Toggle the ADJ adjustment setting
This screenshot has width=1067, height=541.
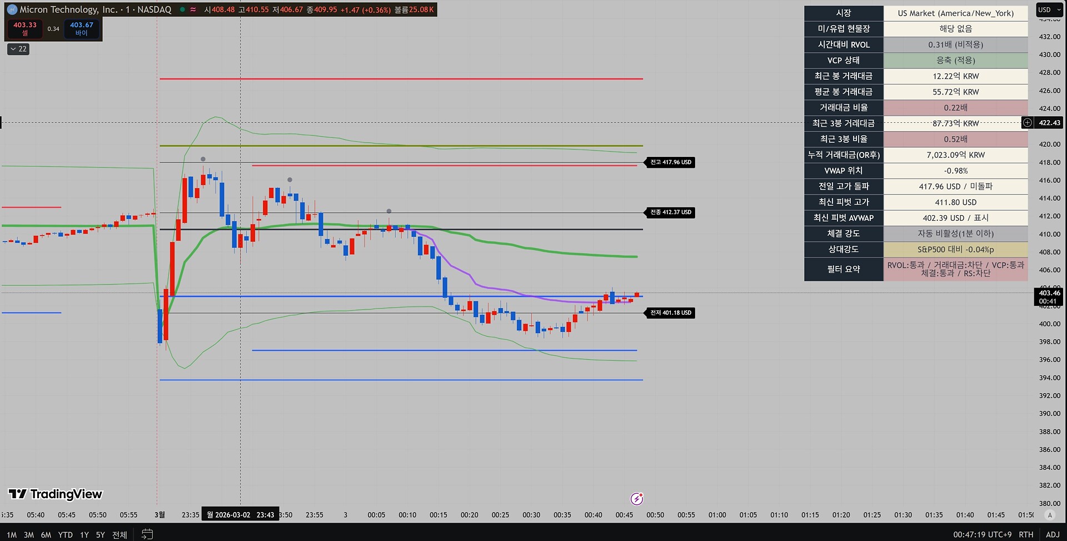click(1053, 534)
